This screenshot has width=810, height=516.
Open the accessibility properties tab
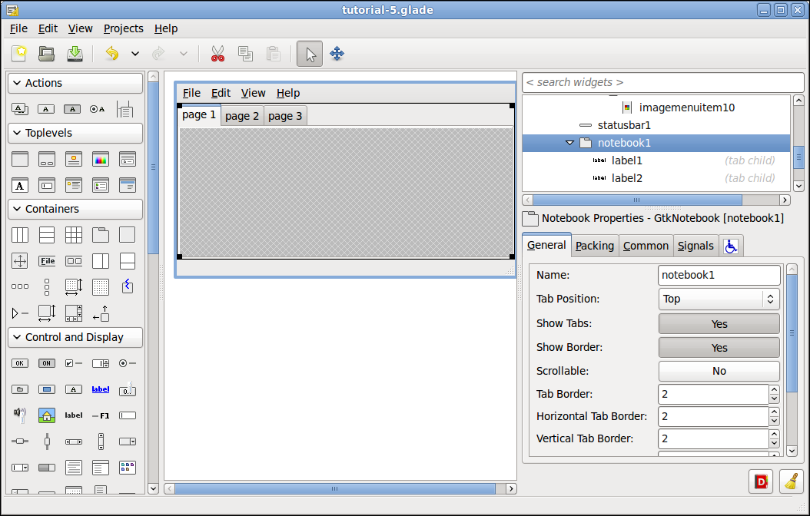point(730,246)
